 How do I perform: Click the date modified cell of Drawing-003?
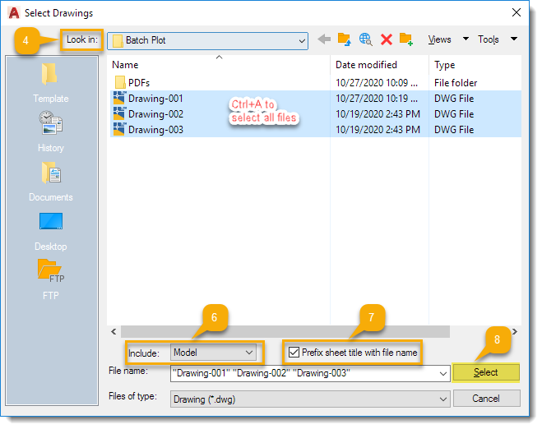pos(378,130)
